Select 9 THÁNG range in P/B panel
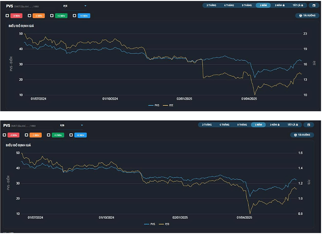 coord(242,124)
